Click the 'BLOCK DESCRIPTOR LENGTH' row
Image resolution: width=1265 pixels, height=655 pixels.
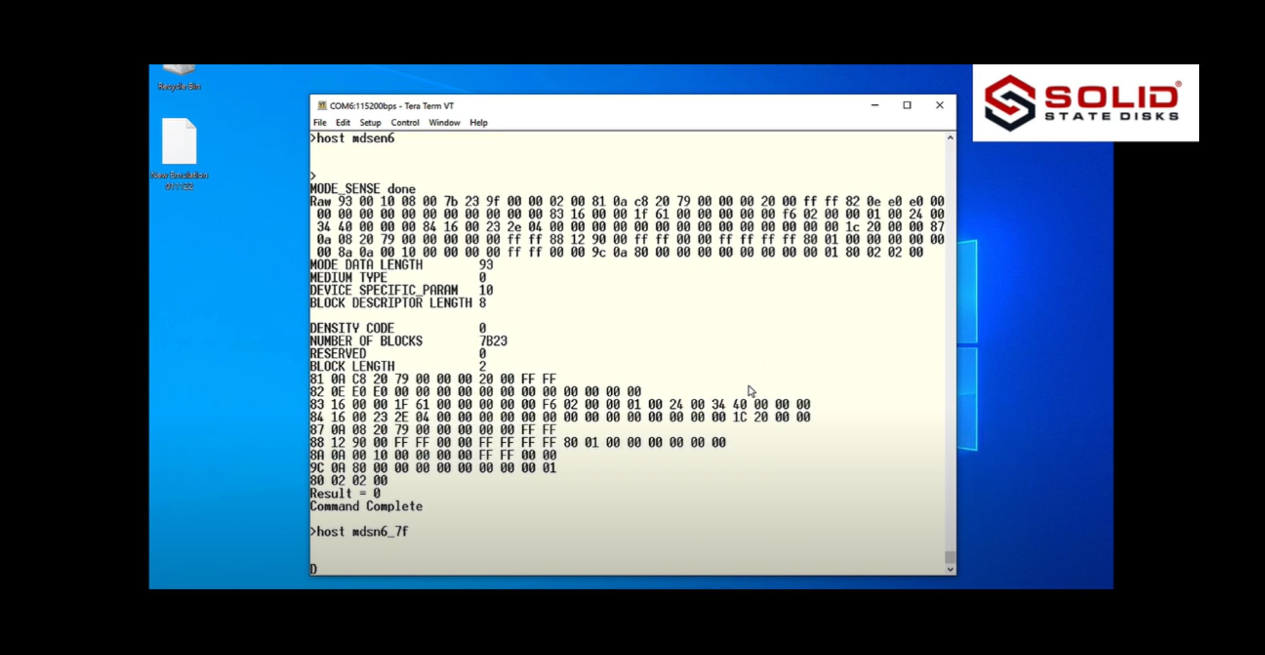[x=398, y=303]
